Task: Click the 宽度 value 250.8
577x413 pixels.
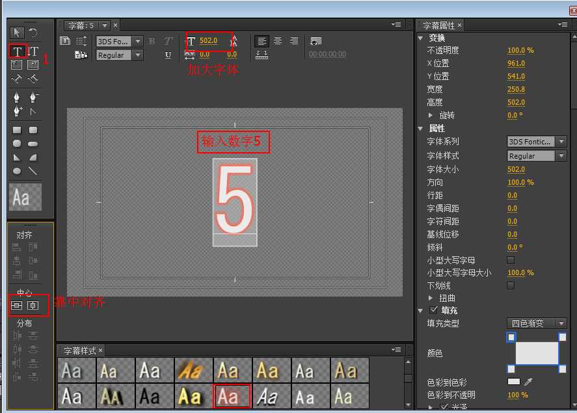Action: (x=516, y=89)
